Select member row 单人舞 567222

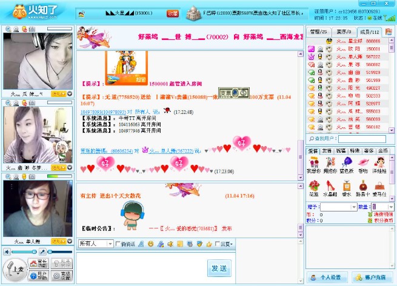pyautogui.click(x=347, y=57)
